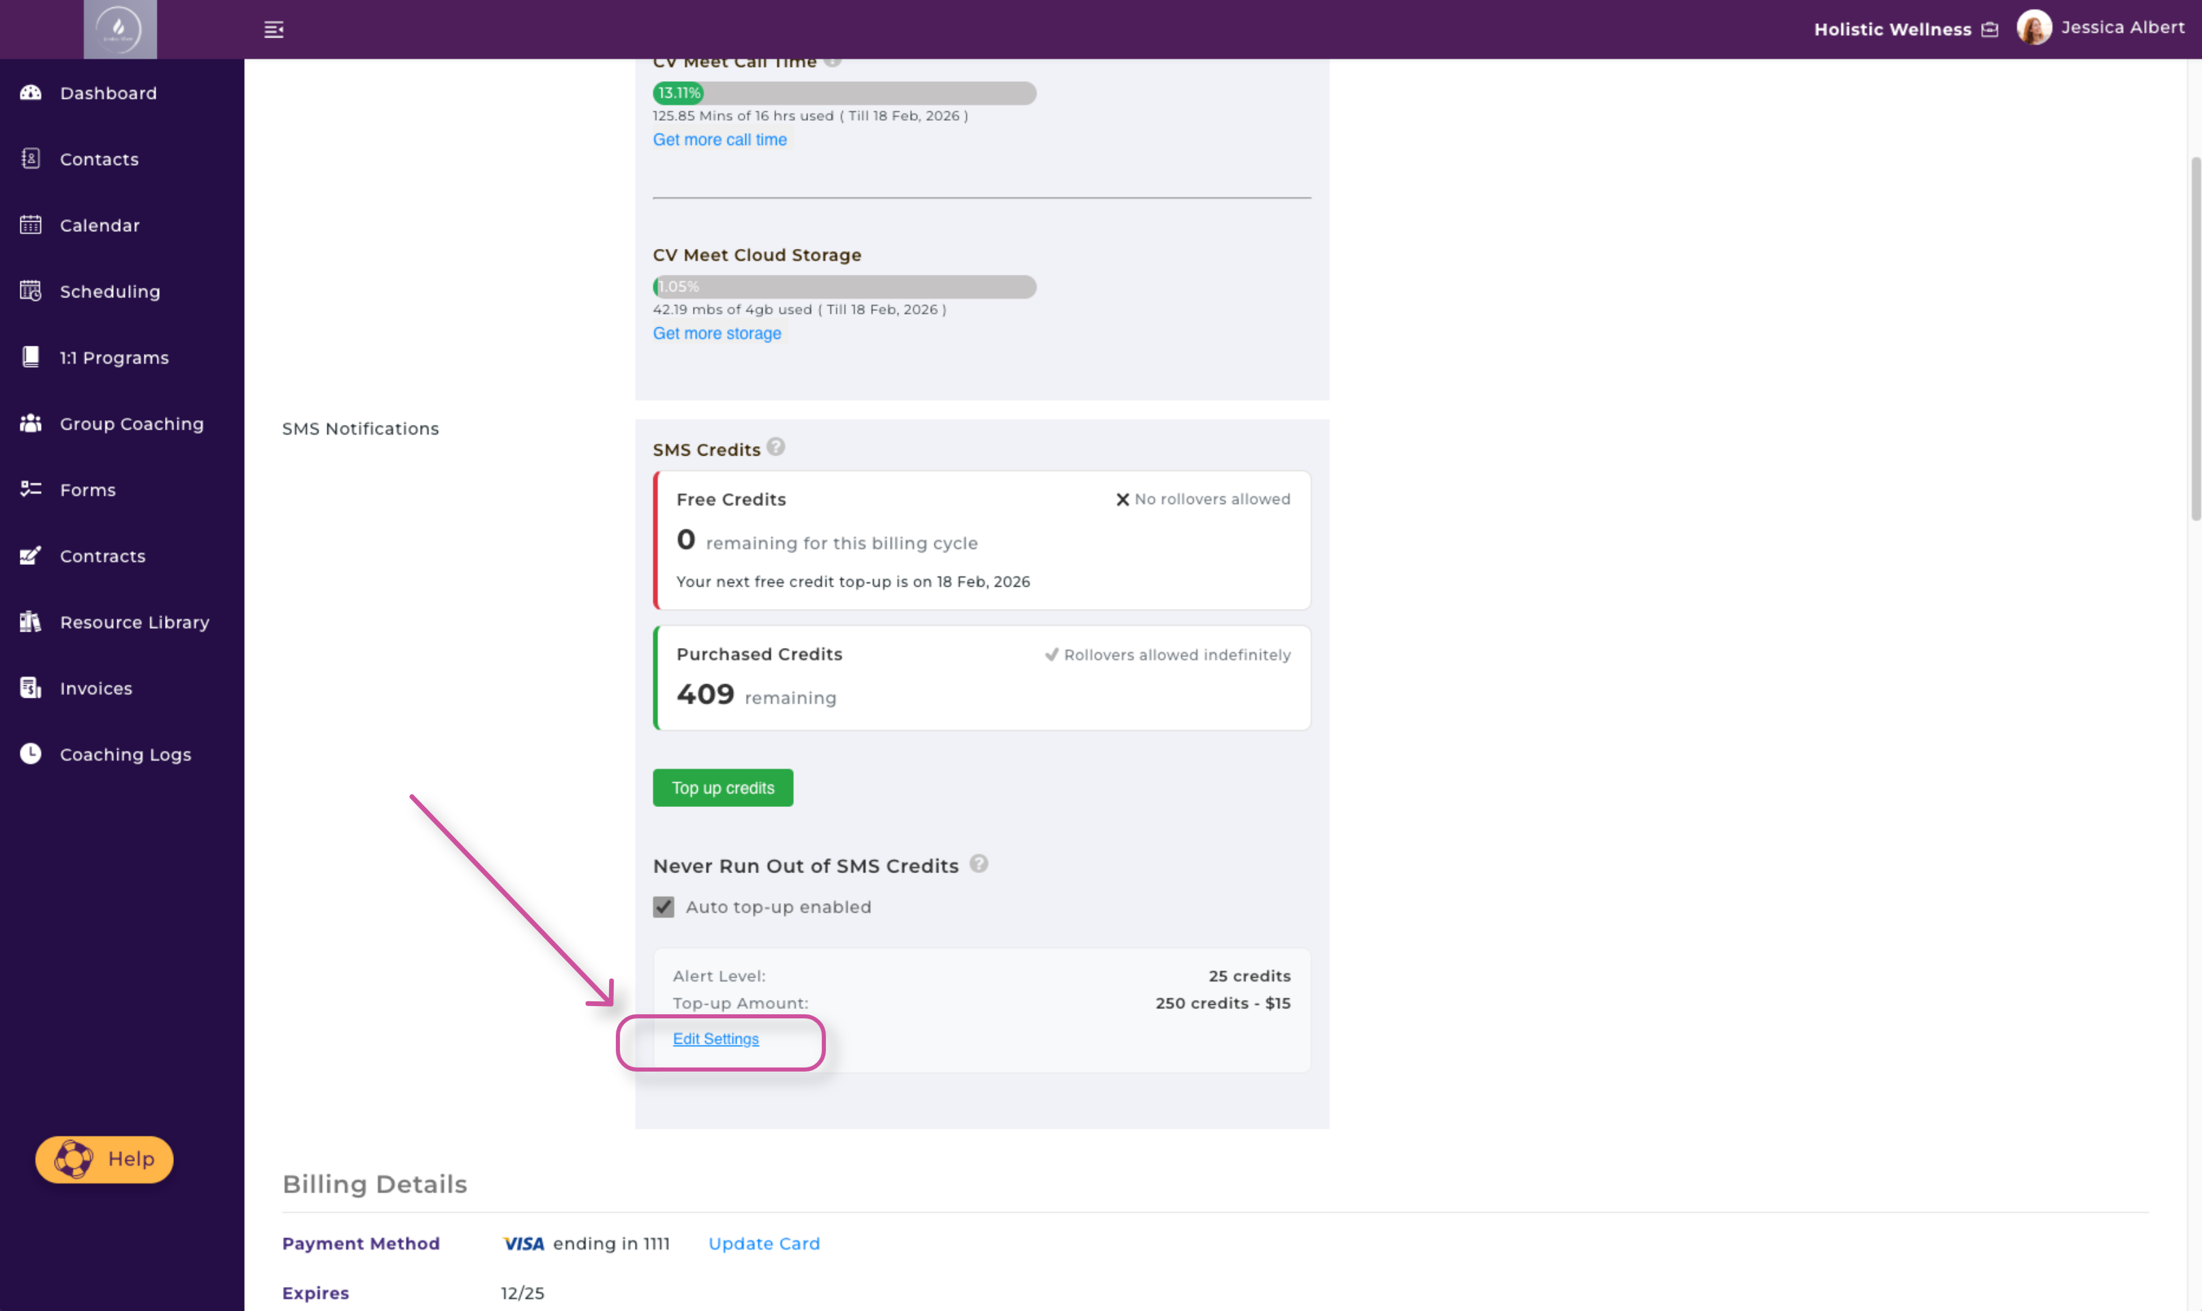Image resolution: width=2202 pixels, height=1311 pixels.
Task: Click the briefcase icon beside Holistic Wellness
Action: (x=1989, y=30)
